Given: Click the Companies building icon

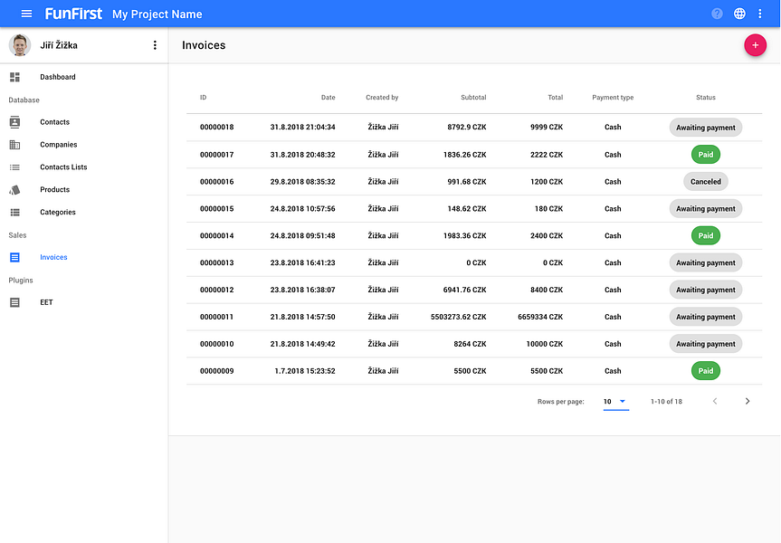Looking at the screenshot, I should click(15, 145).
